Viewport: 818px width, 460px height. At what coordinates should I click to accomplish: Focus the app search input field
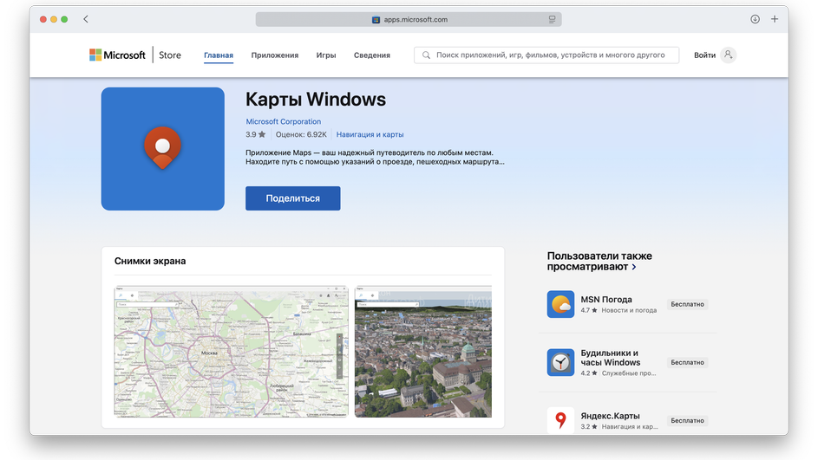coord(546,55)
